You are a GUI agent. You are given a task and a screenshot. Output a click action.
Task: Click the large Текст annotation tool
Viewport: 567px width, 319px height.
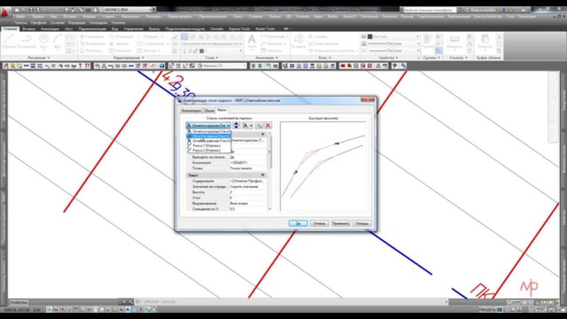252,42
